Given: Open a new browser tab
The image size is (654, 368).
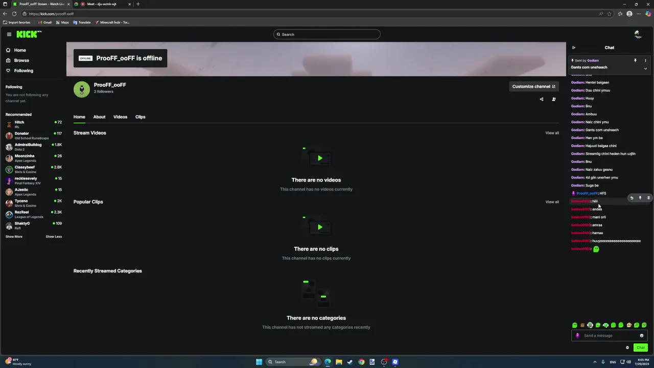Looking at the screenshot, I should click(138, 4).
